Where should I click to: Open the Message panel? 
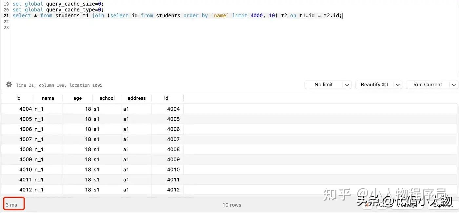(407, 205)
